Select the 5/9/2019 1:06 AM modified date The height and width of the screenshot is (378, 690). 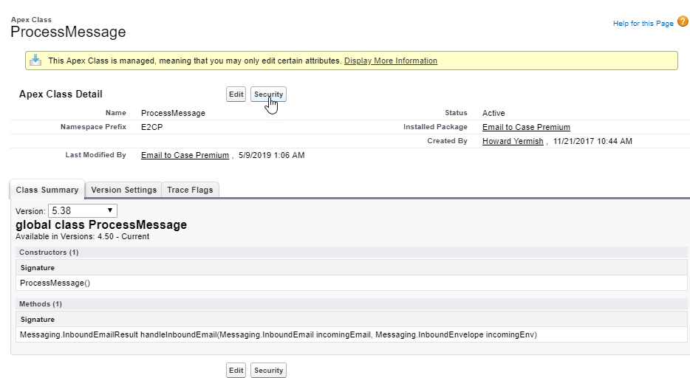pyautogui.click(x=272, y=155)
